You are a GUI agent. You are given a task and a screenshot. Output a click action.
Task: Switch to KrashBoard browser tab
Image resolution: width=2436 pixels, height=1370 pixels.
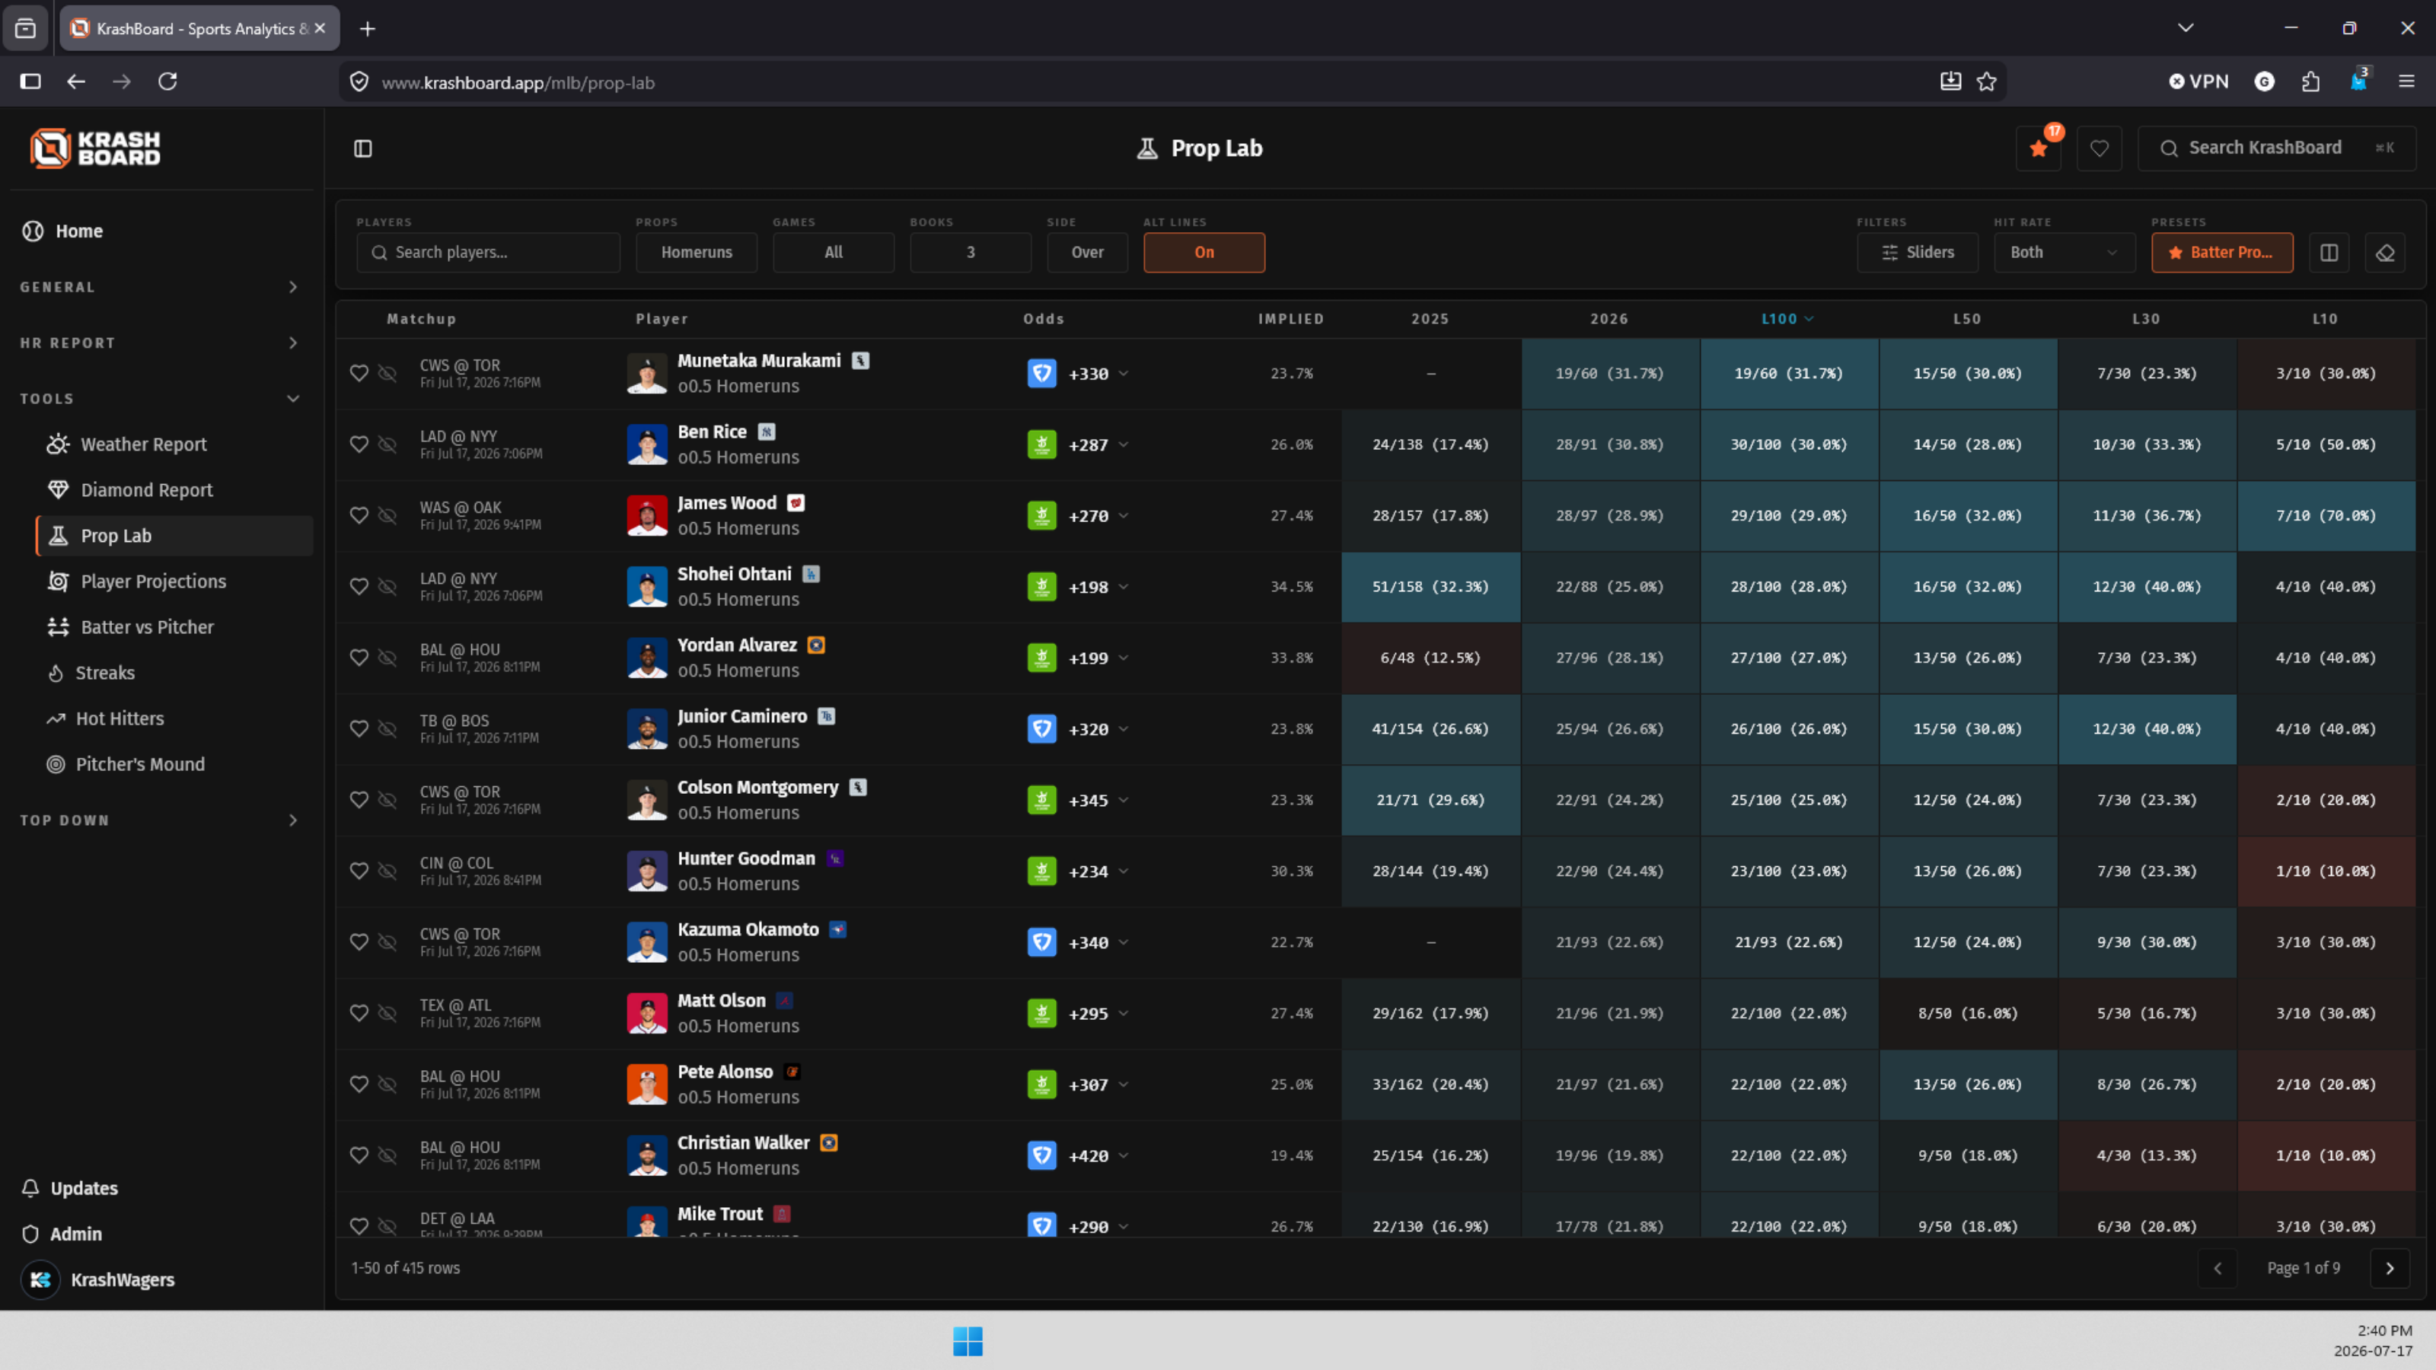[199, 28]
